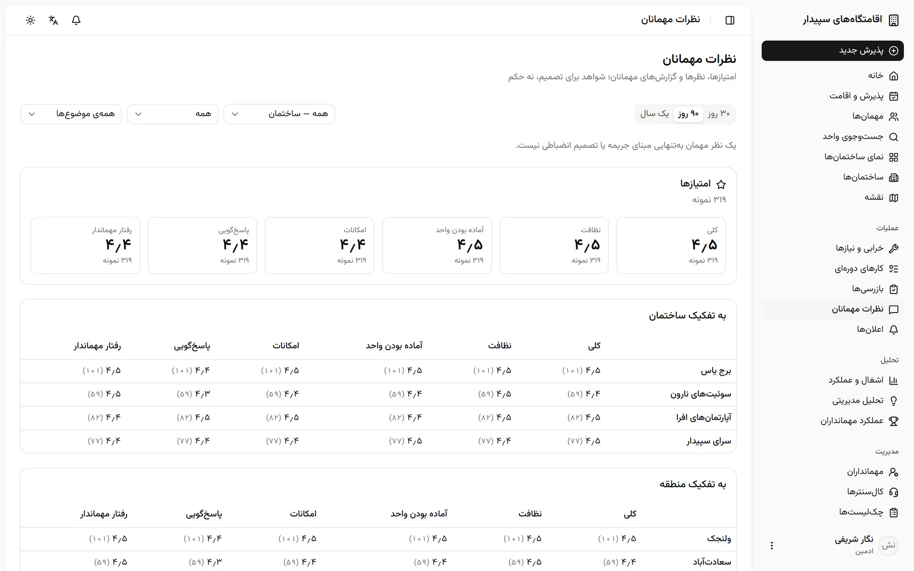
Task: Click the trophy icon beside عملکرد مهمانداران
Action: [x=893, y=421]
